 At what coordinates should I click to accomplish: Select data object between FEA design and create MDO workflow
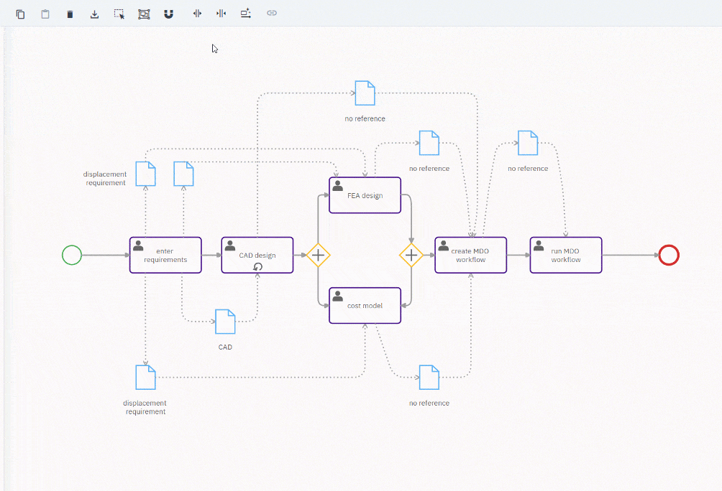(429, 143)
